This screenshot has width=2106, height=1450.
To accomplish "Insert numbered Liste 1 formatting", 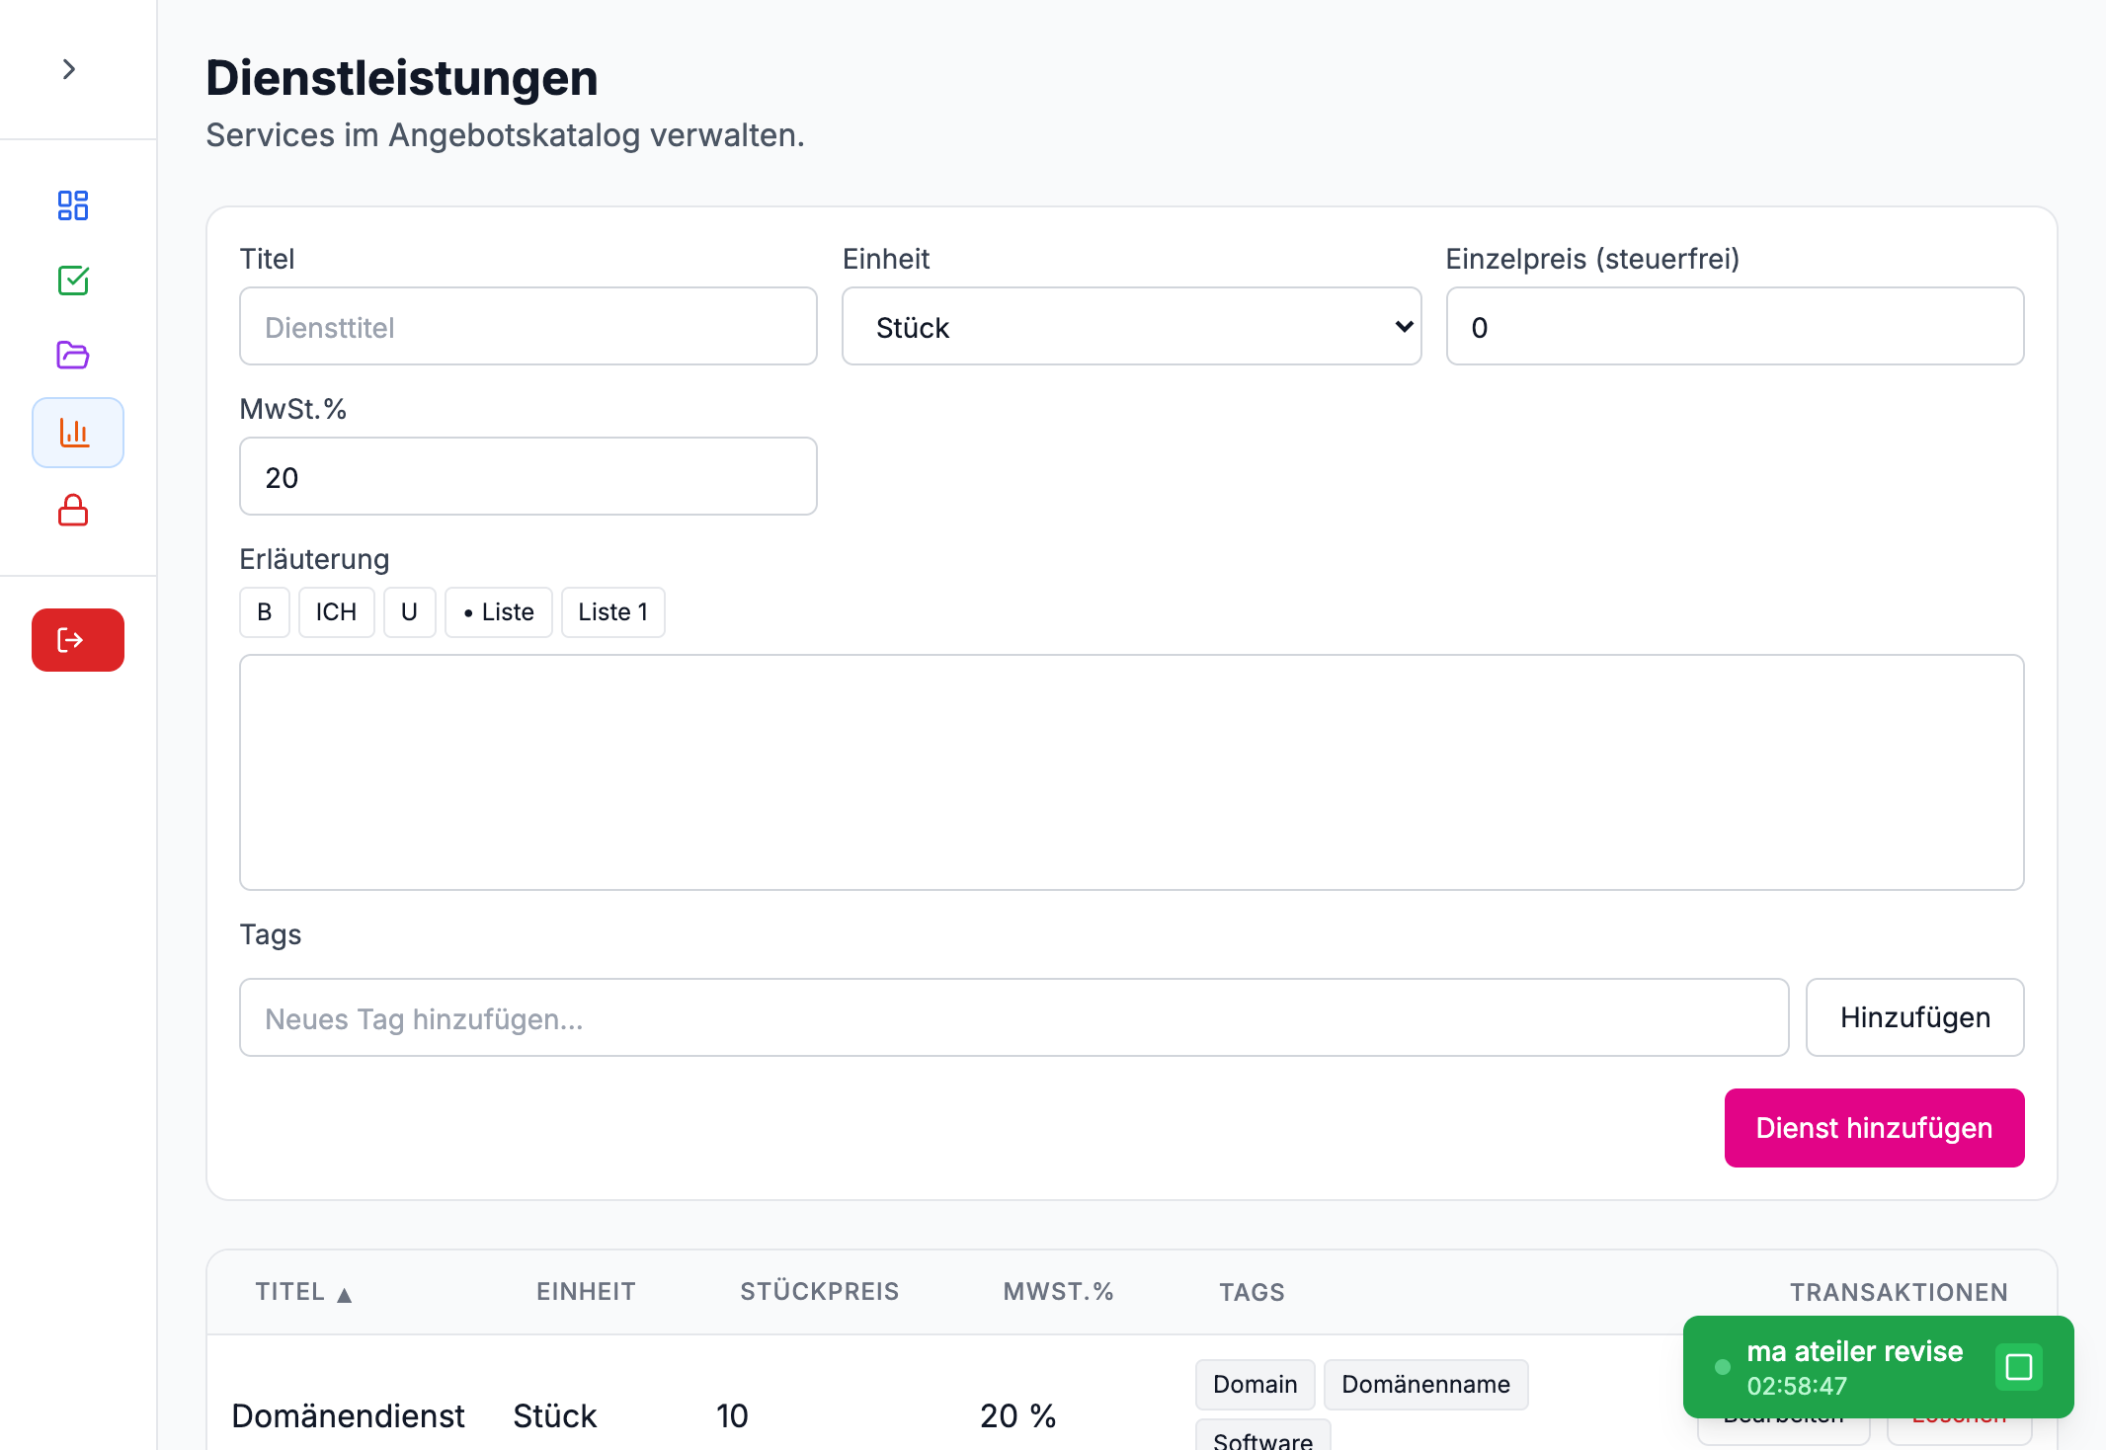I will pos(612,612).
